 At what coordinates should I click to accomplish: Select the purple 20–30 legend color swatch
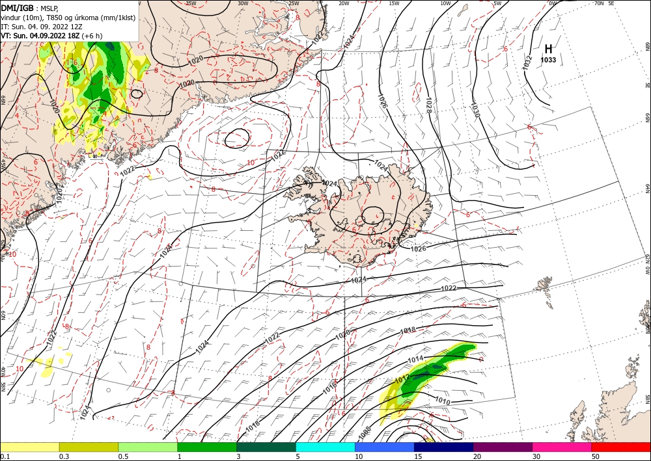tap(503, 447)
